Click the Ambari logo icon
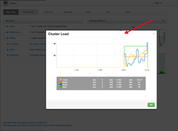The width and height of the screenshot is (178, 131). [x=6, y=3]
